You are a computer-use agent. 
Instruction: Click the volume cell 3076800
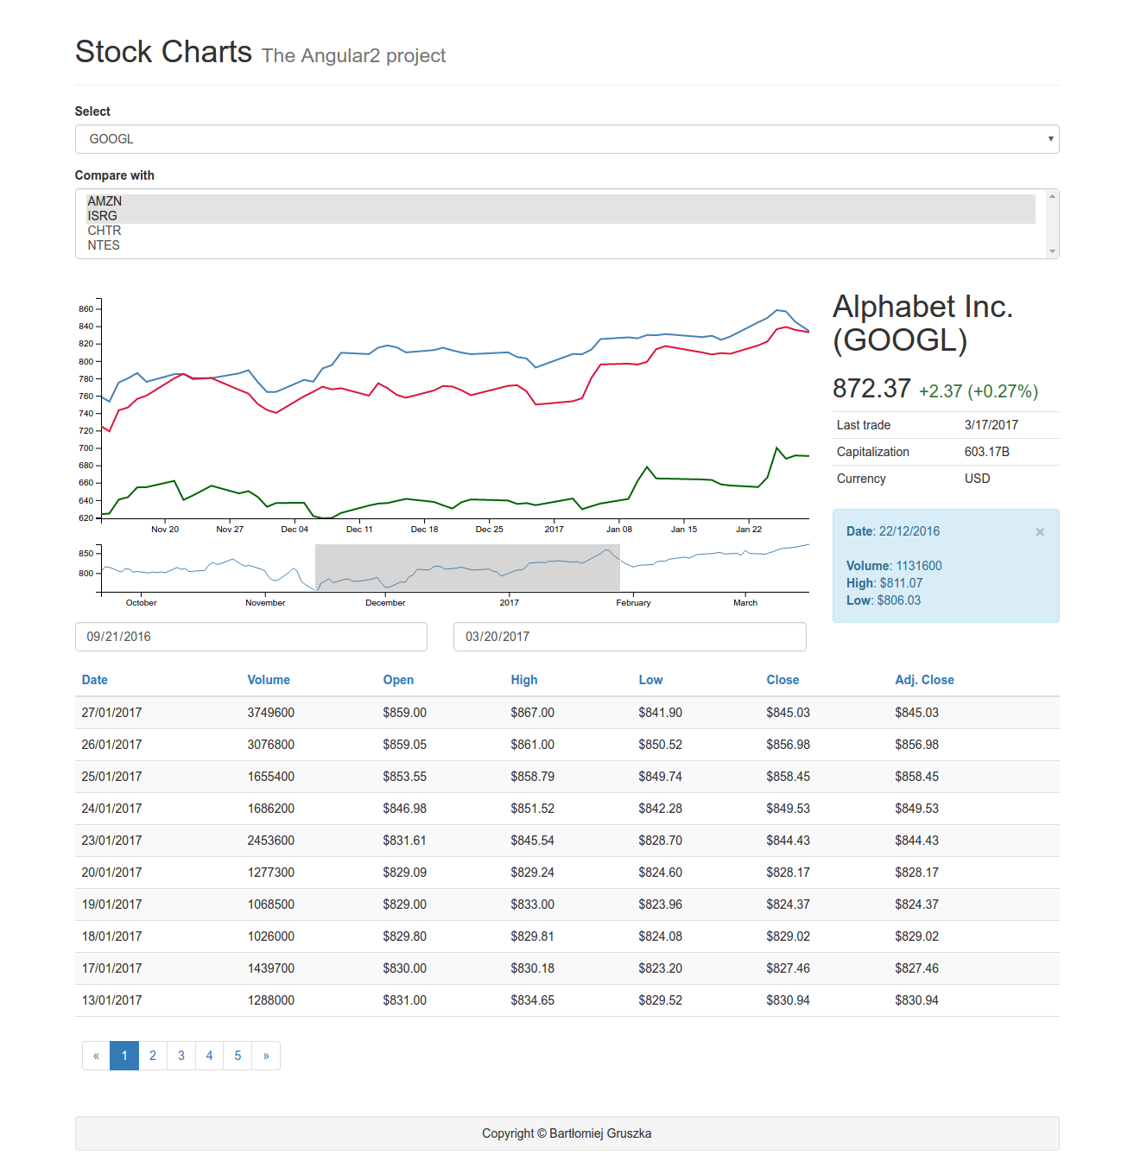[271, 745]
